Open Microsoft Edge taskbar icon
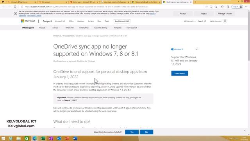Screen dimensions: 250x141 (x=35, y=138)
